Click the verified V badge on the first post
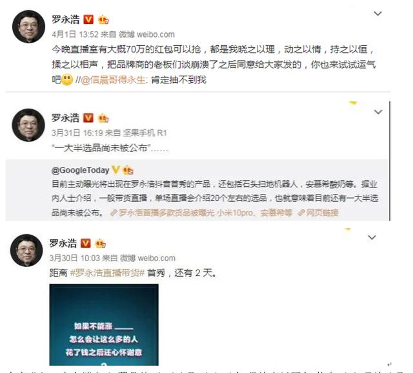 coord(88,19)
